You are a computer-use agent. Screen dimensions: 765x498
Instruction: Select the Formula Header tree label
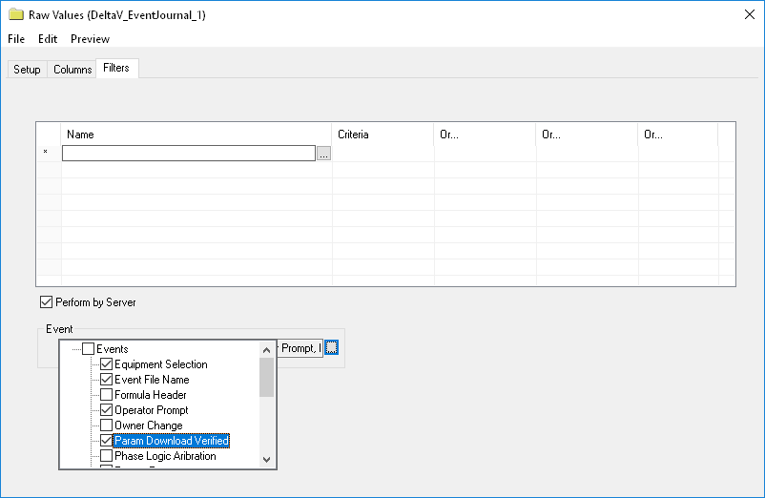point(151,395)
